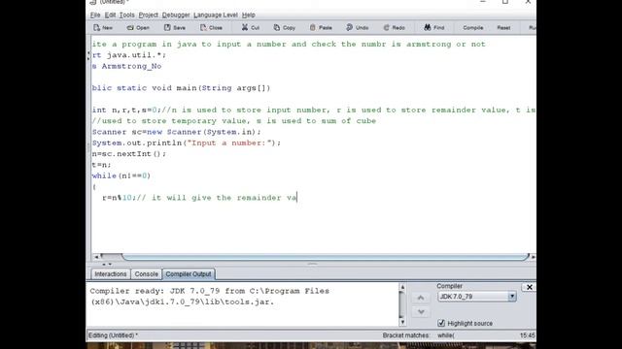Click the 'Scanner sc=new Scanner(System.in);' line
The height and width of the screenshot is (349, 622).
(x=177, y=132)
